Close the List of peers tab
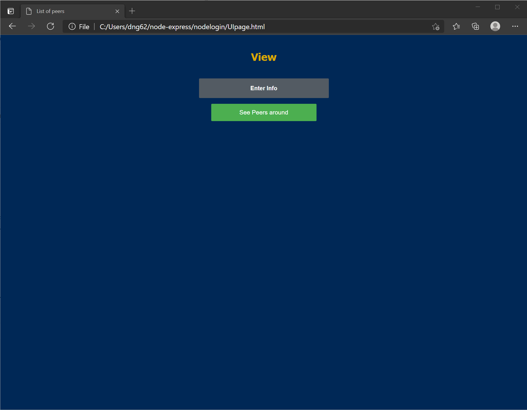Screen dimensions: 527x410 click(x=117, y=11)
